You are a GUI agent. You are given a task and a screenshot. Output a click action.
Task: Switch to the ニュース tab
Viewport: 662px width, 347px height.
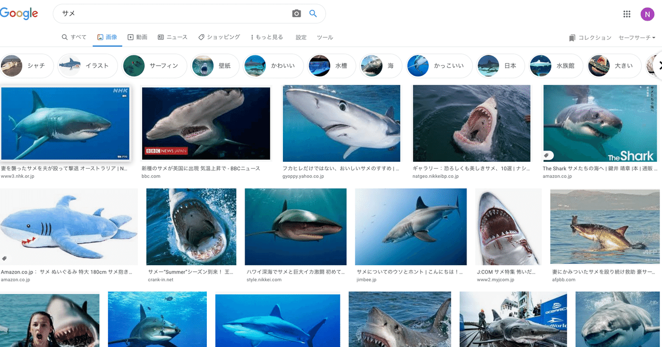tap(173, 37)
